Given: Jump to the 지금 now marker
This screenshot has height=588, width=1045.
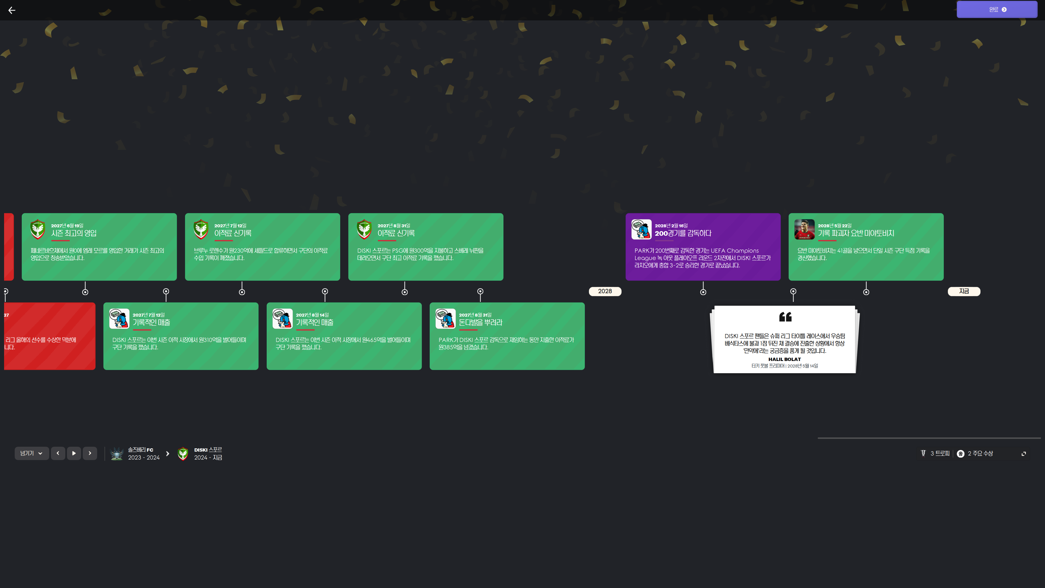Looking at the screenshot, I should coord(964,291).
